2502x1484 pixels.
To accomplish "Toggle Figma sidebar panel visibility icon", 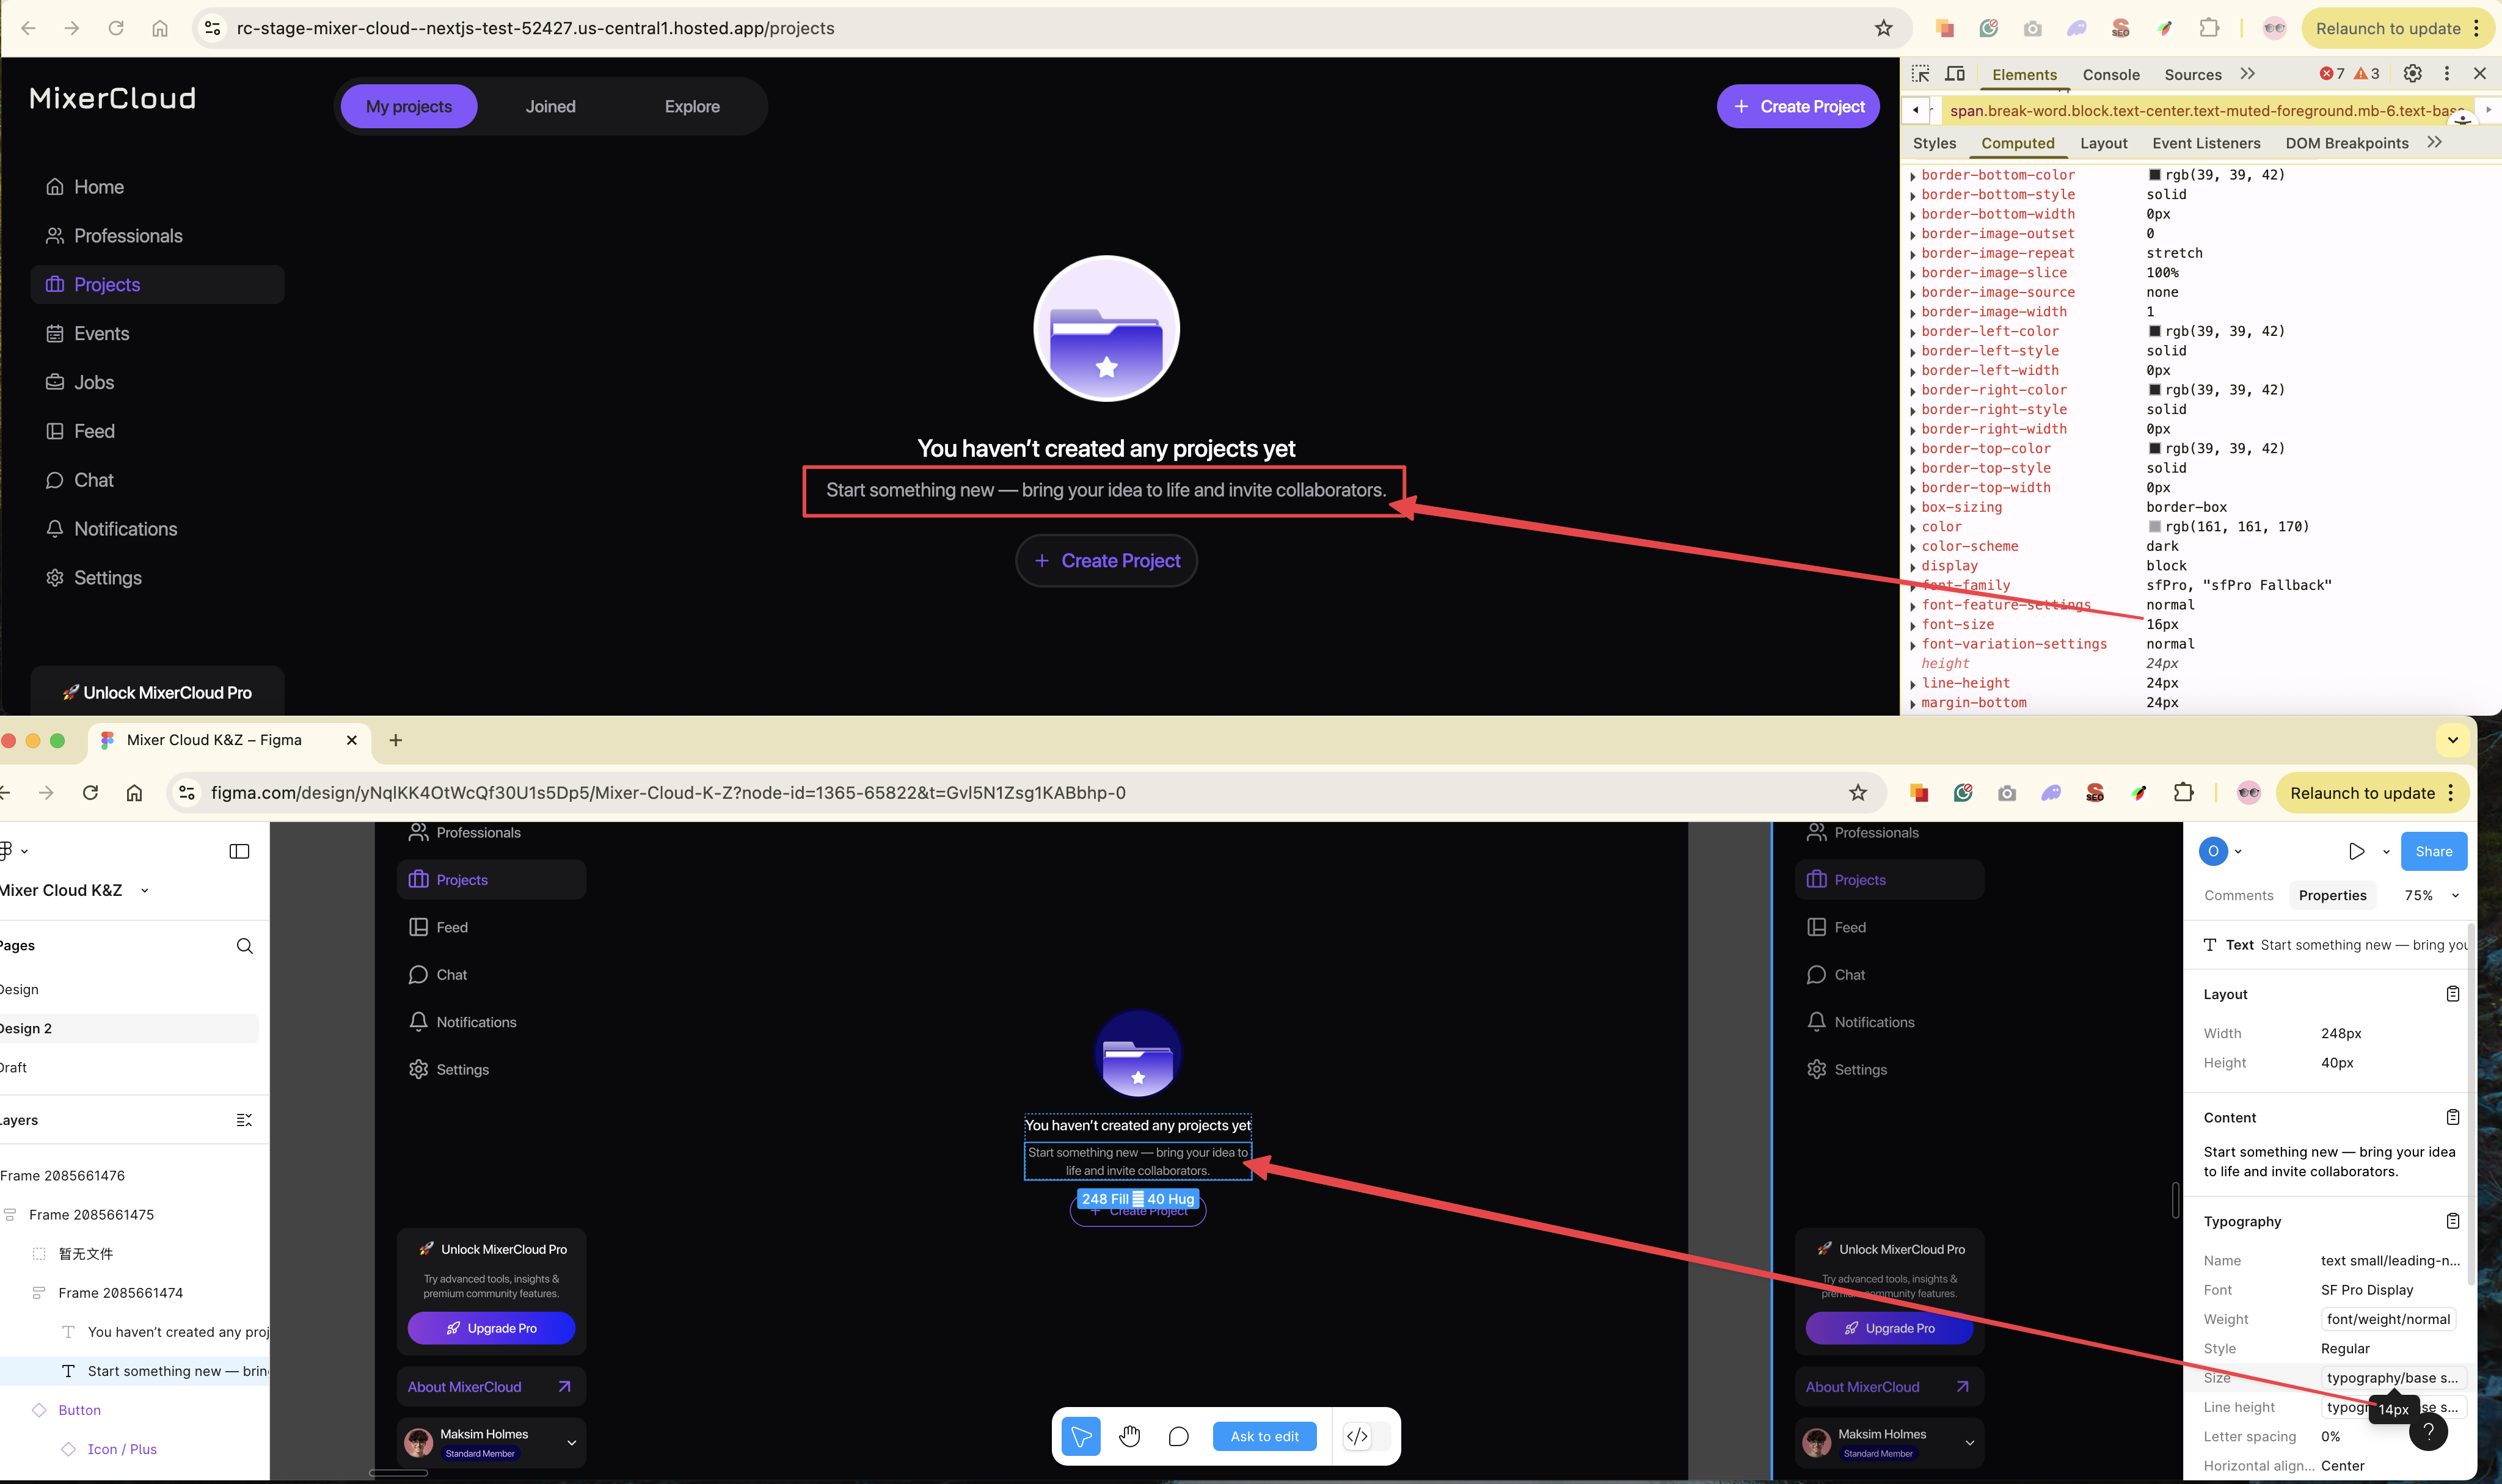I will (239, 851).
